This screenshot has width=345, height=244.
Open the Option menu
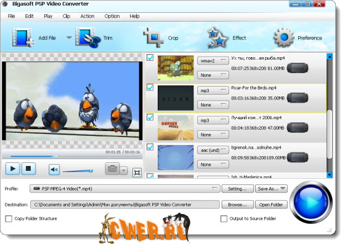click(x=112, y=16)
